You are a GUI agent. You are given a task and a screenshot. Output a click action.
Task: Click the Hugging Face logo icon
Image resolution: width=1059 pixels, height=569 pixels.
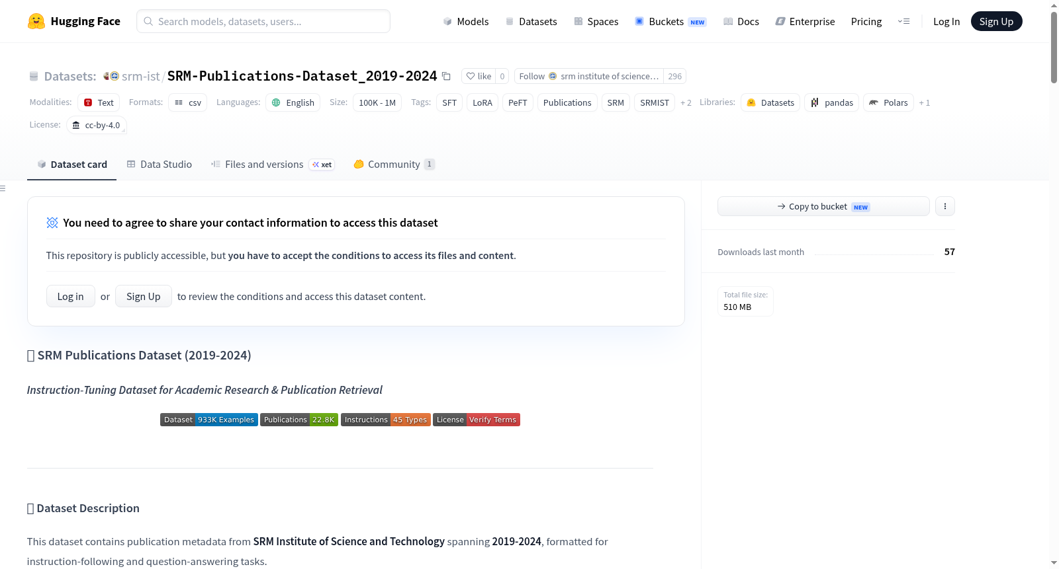click(36, 21)
